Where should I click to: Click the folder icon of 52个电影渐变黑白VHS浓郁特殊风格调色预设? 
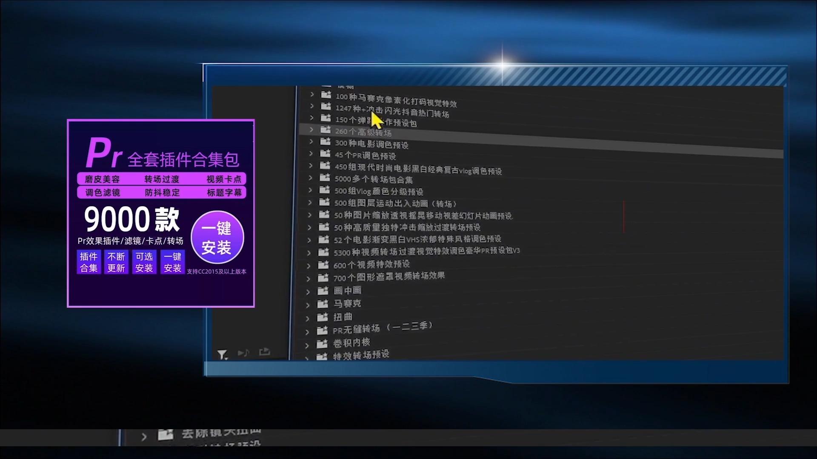324,239
